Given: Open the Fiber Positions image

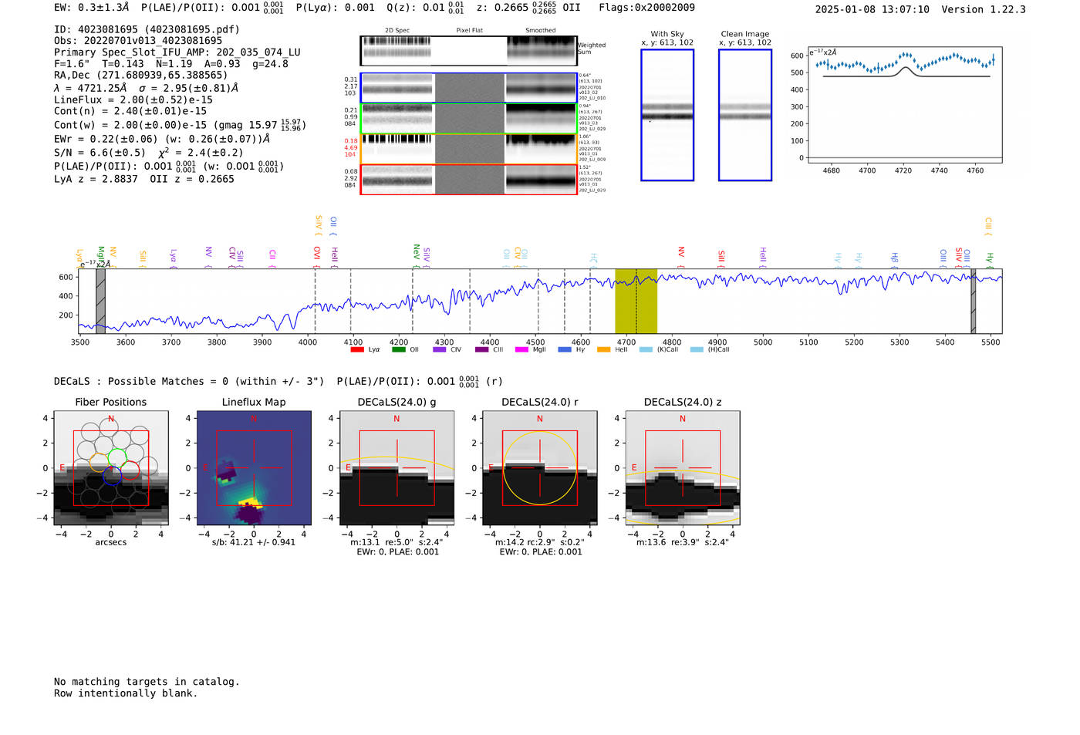Looking at the screenshot, I should tap(111, 469).
